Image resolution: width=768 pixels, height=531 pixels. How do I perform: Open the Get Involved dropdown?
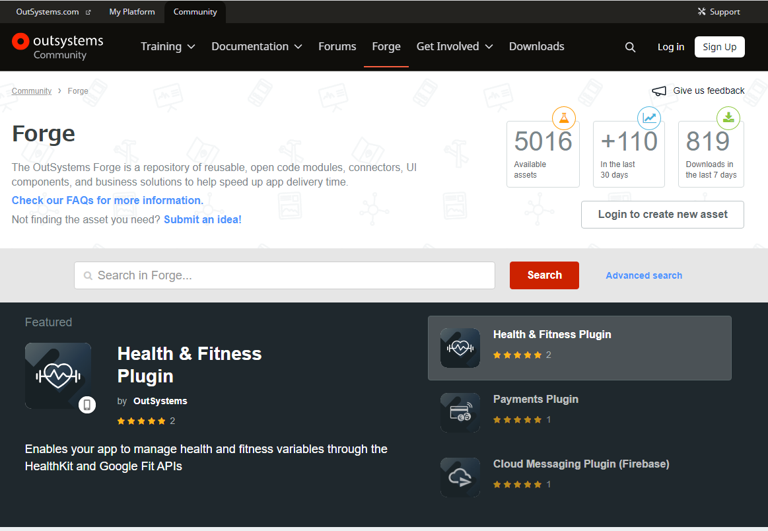pos(454,47)
